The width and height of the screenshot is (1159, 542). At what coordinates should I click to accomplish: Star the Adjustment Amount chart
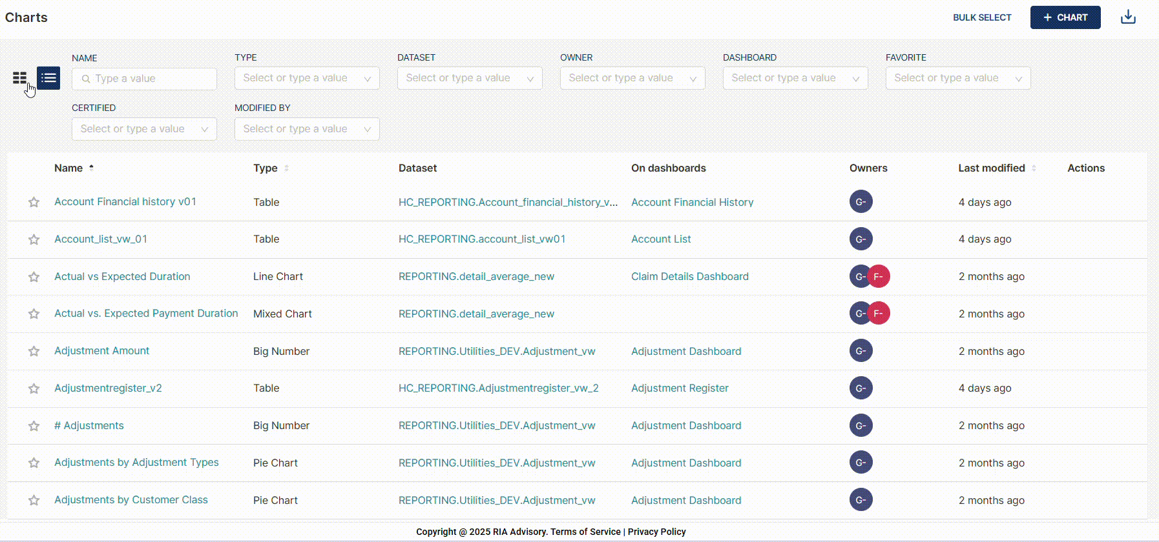[34, 352]
